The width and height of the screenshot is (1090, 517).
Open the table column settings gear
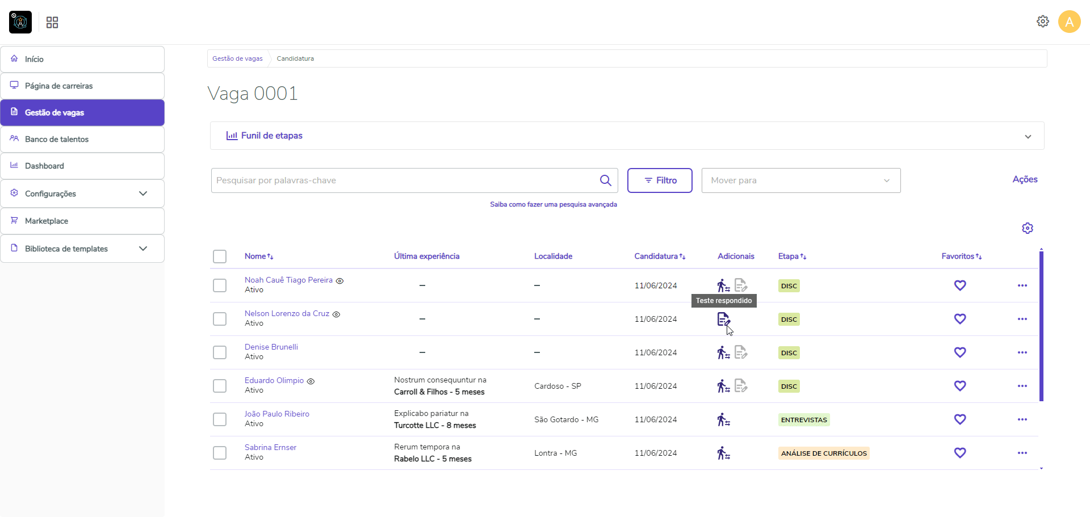point(1027,228)
